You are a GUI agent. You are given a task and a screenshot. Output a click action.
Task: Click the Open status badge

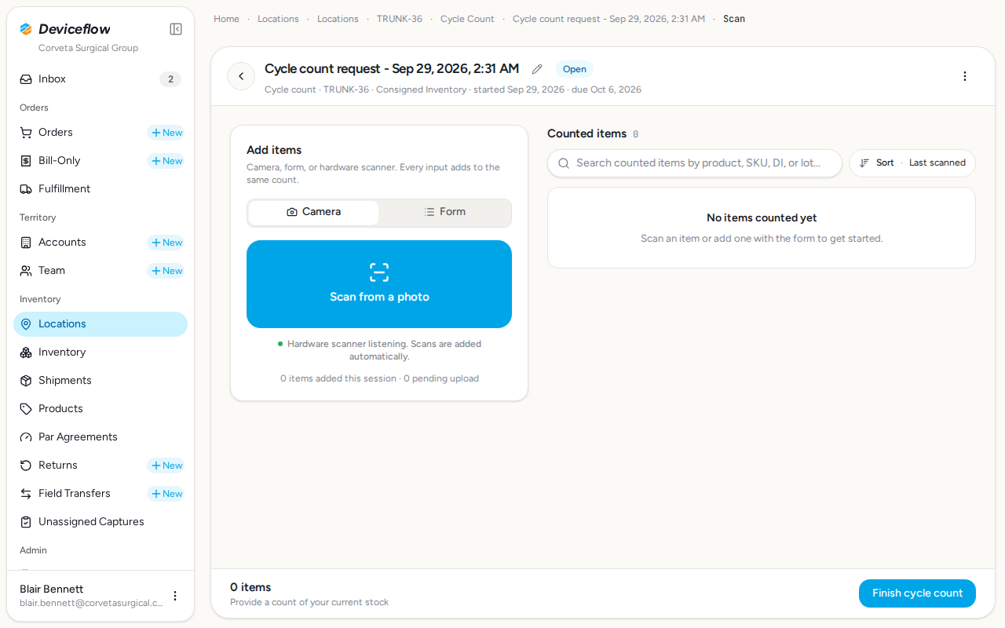pyautogui.click(x=575, y=69)
